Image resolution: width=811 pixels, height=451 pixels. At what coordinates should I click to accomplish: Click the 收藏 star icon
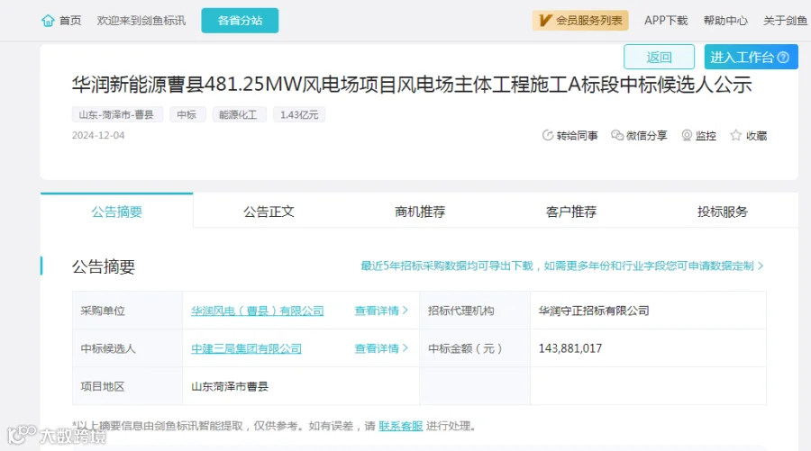click(735, 135)
